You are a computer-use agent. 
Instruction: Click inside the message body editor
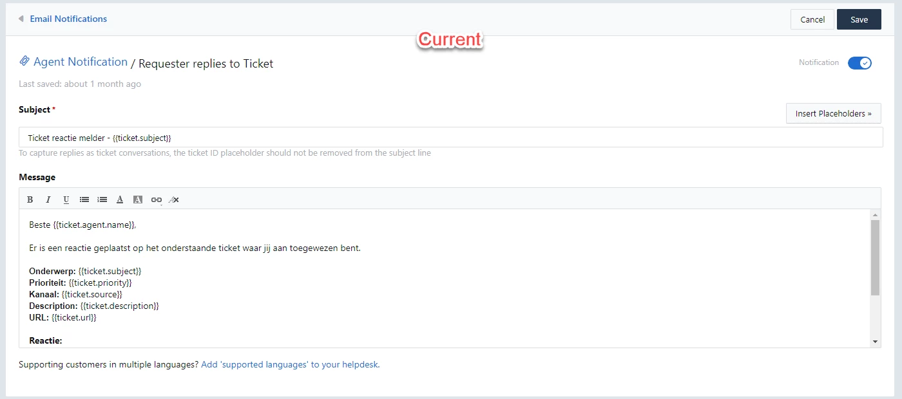coord(445,278)
